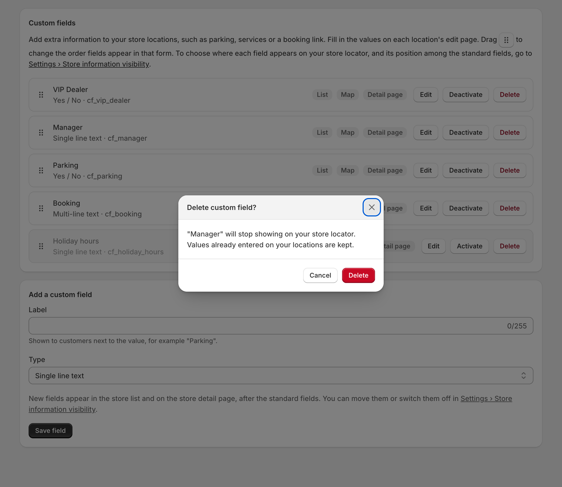Viewport: 562px width, 487px height.
Task: Delete the Parking field
Action: (x=510, y=170)
